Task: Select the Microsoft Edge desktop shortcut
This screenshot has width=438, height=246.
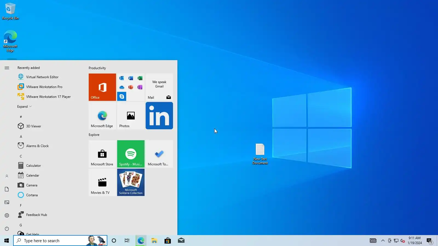Action: pos(10,41)
